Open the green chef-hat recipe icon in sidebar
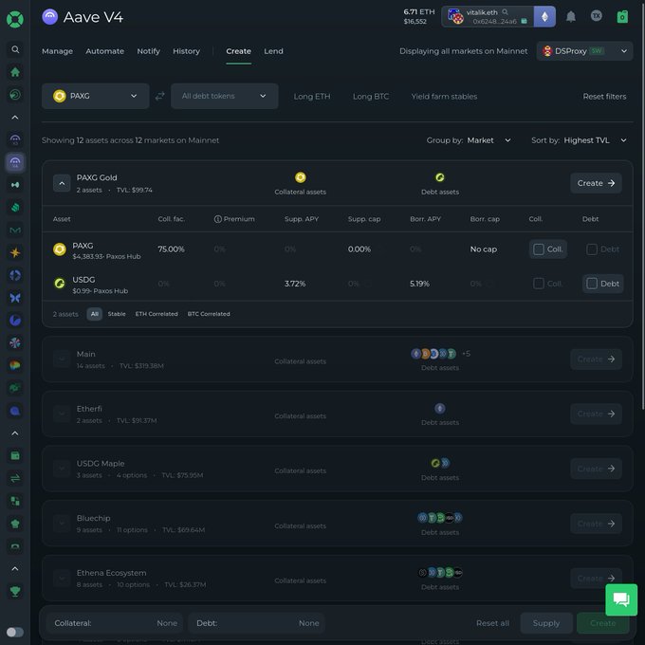The height and width of the screenshot is (645, 645). [x=15, y=524]
